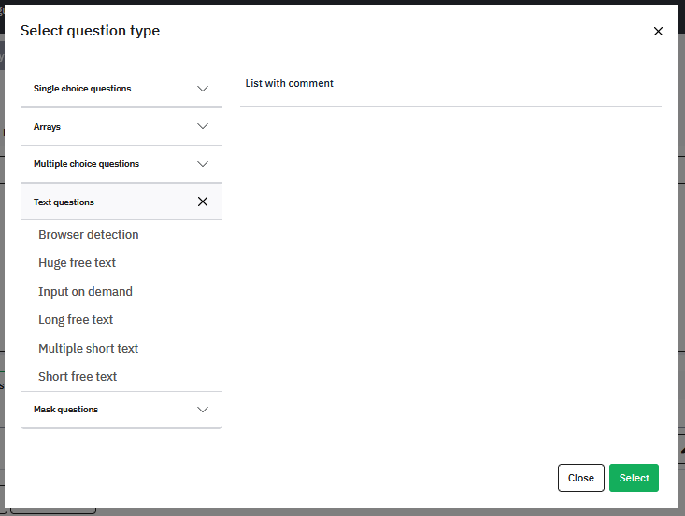Close the Select question type dialog

point(658,32)
